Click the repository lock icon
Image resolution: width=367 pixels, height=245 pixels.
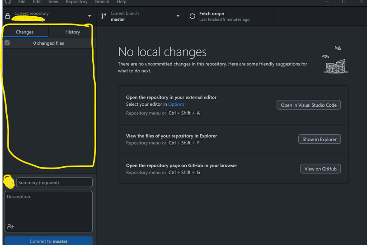click(8, 16)
